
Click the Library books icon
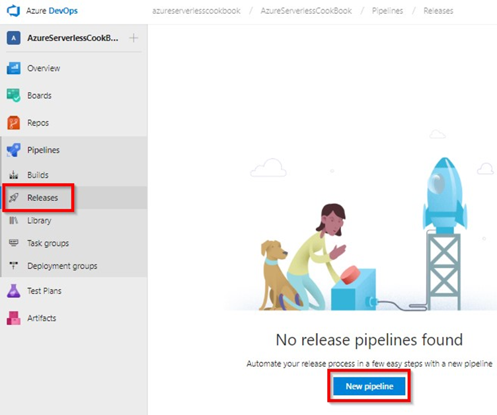(x=14, y=221)
